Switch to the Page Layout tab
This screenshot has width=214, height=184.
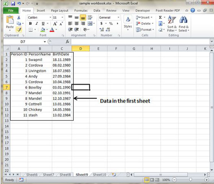click(60, 10)
